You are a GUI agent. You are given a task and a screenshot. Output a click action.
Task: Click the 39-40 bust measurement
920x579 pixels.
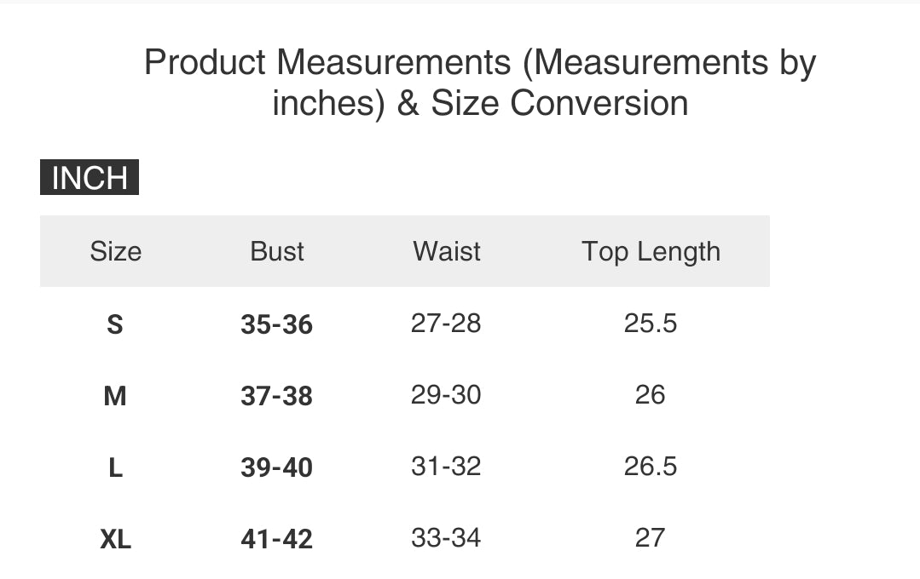pyautogui.click(x=276, y=467)
